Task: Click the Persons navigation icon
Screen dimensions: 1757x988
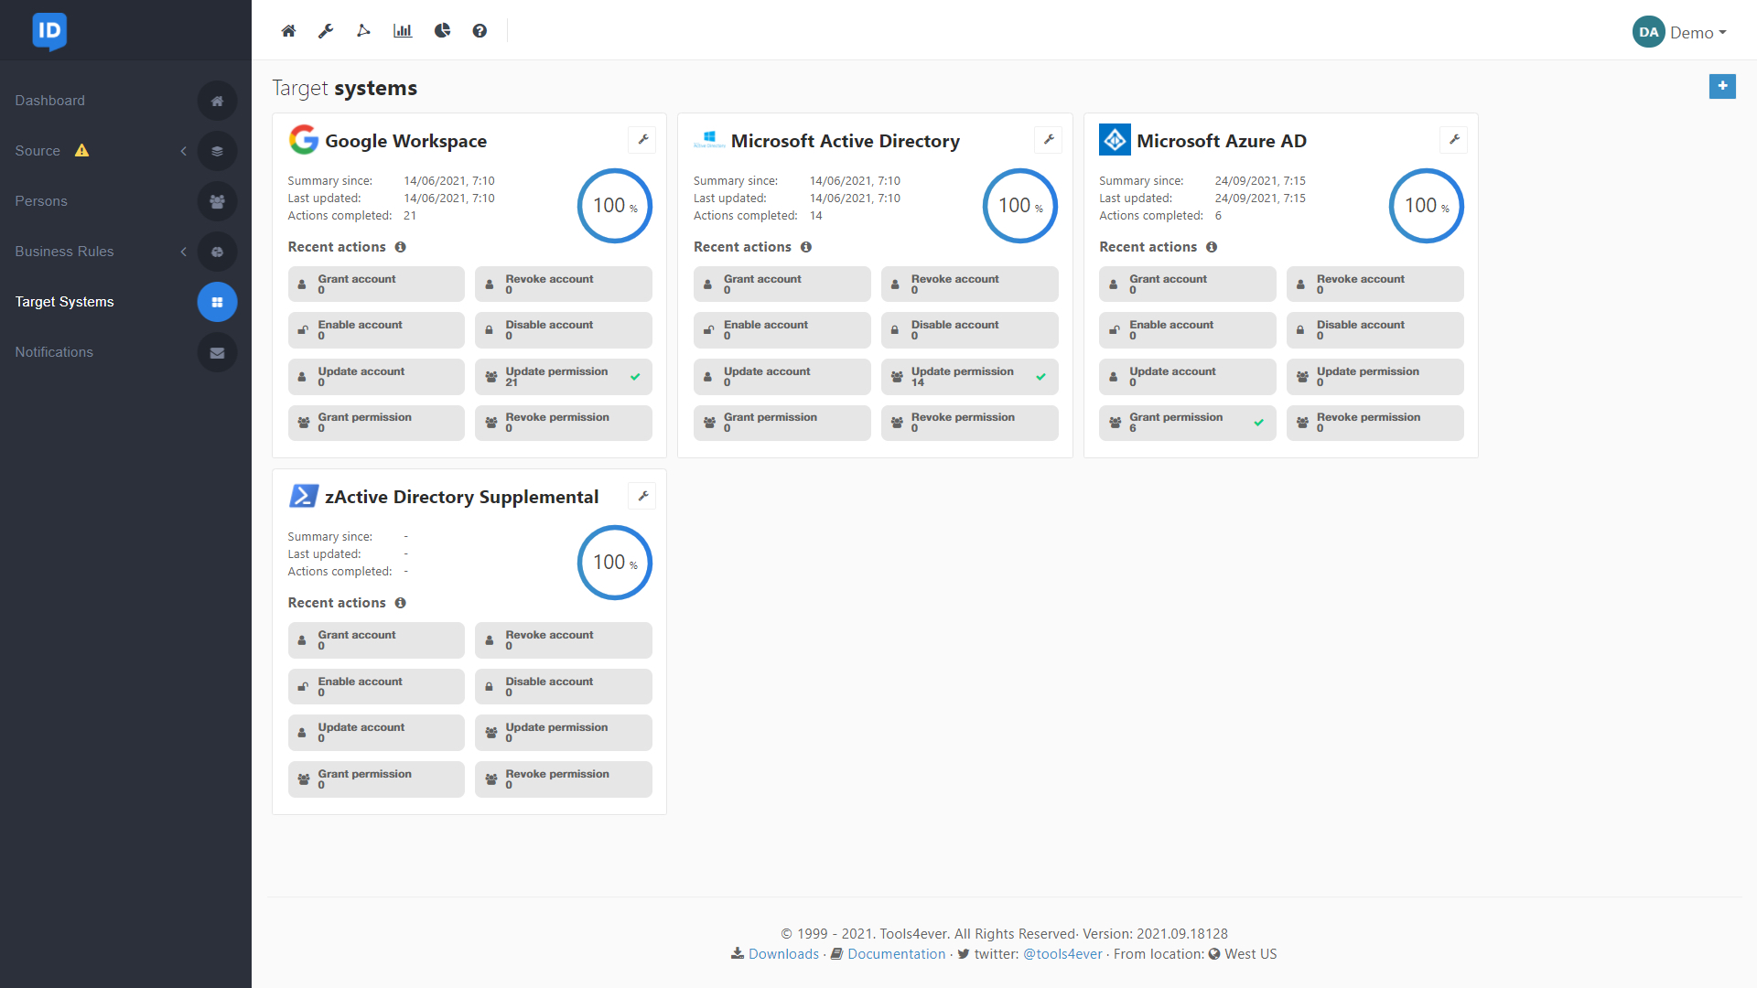Action: click(x=215, y=201)
